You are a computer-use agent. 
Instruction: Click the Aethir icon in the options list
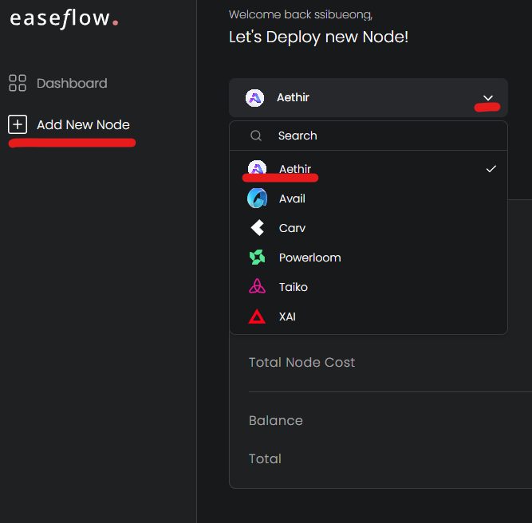coord(257,168)
